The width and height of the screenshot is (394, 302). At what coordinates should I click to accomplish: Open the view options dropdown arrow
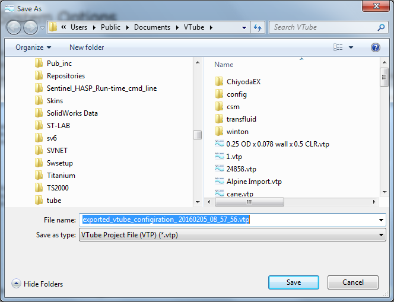[351, 47]
